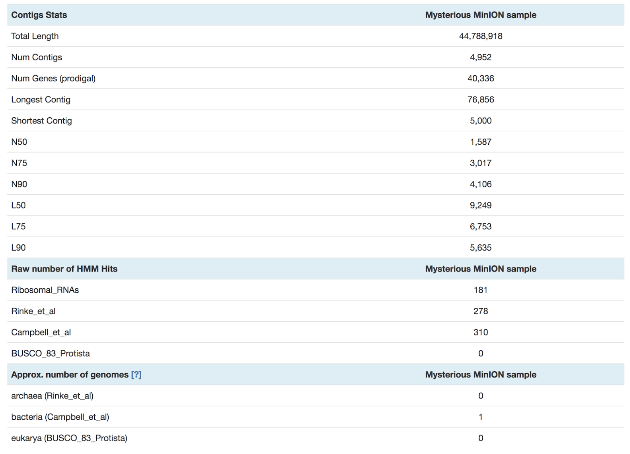The height and width of the screenshot is (454, 630).
Task: Click the Num Genes (prodigal) label
Action: (x=53, y=79)
